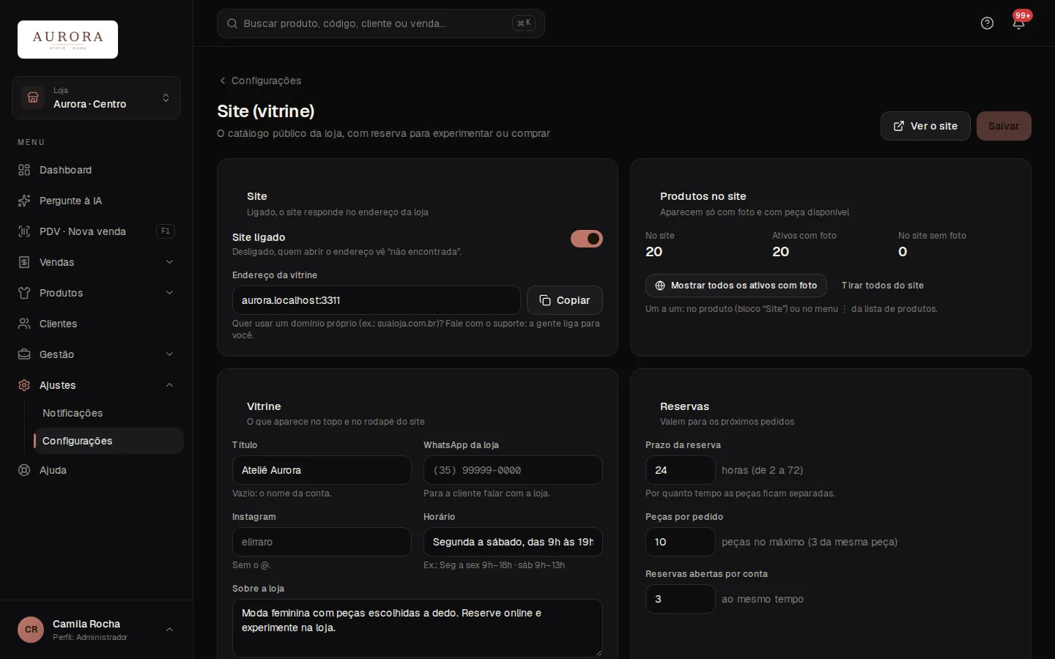1055x659 pixels.
Task: Click the Aurora logo
Action: pos(67,40)
